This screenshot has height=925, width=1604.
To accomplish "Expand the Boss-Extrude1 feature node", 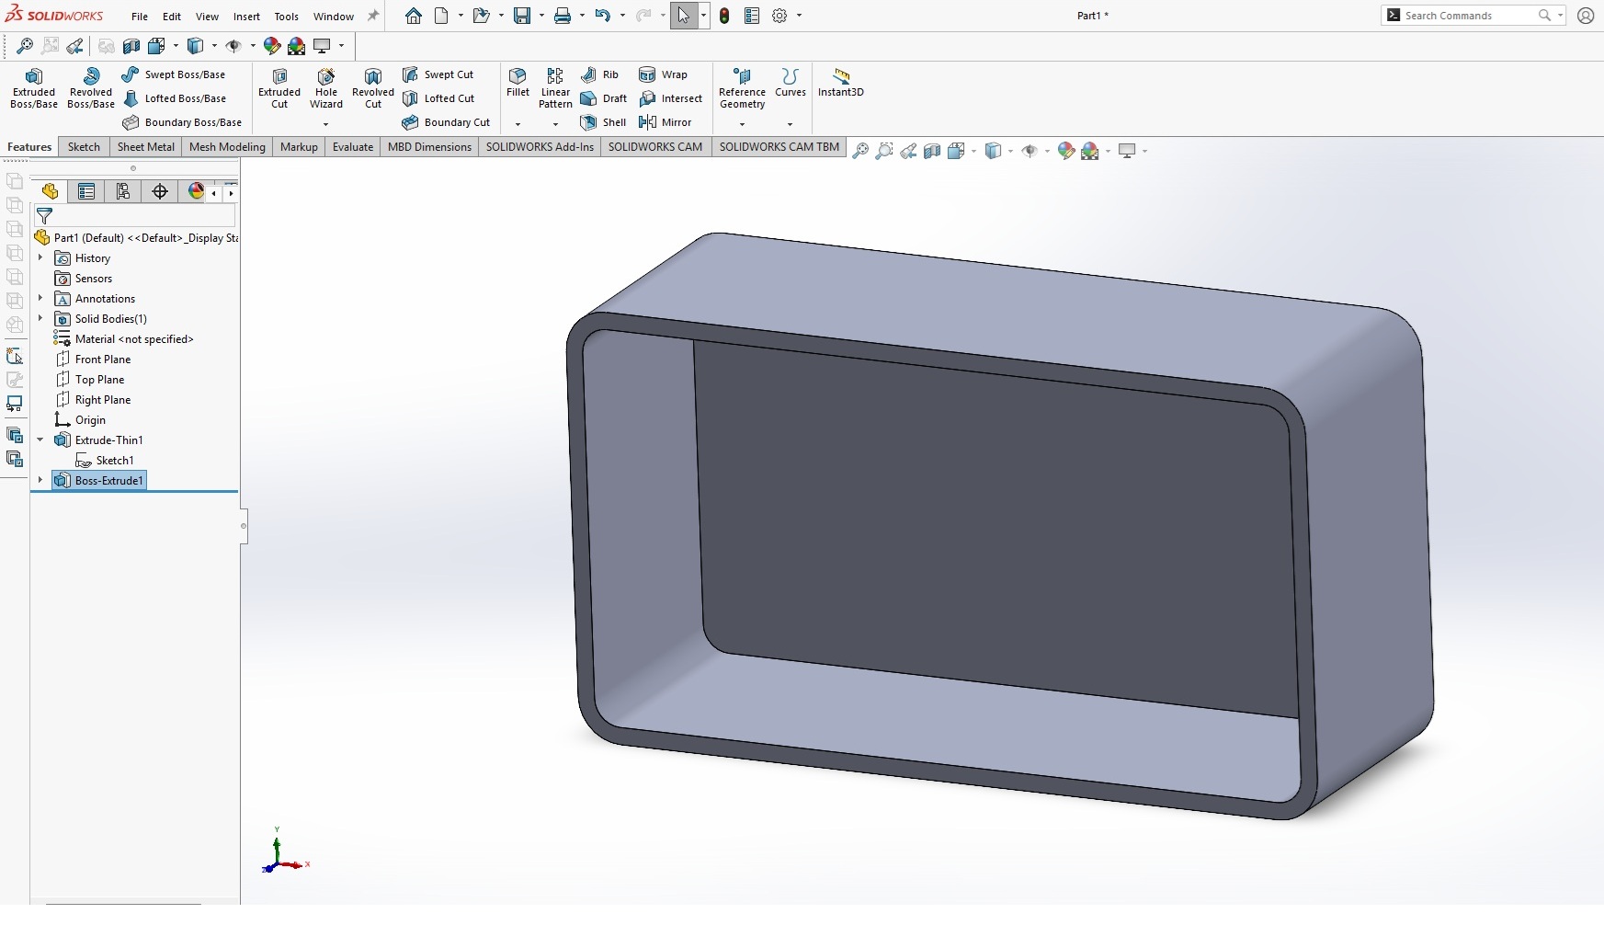I will [40, 480].
